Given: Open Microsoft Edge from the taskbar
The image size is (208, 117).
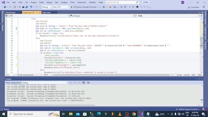Looking at the screenshot, I should point(99,114).
